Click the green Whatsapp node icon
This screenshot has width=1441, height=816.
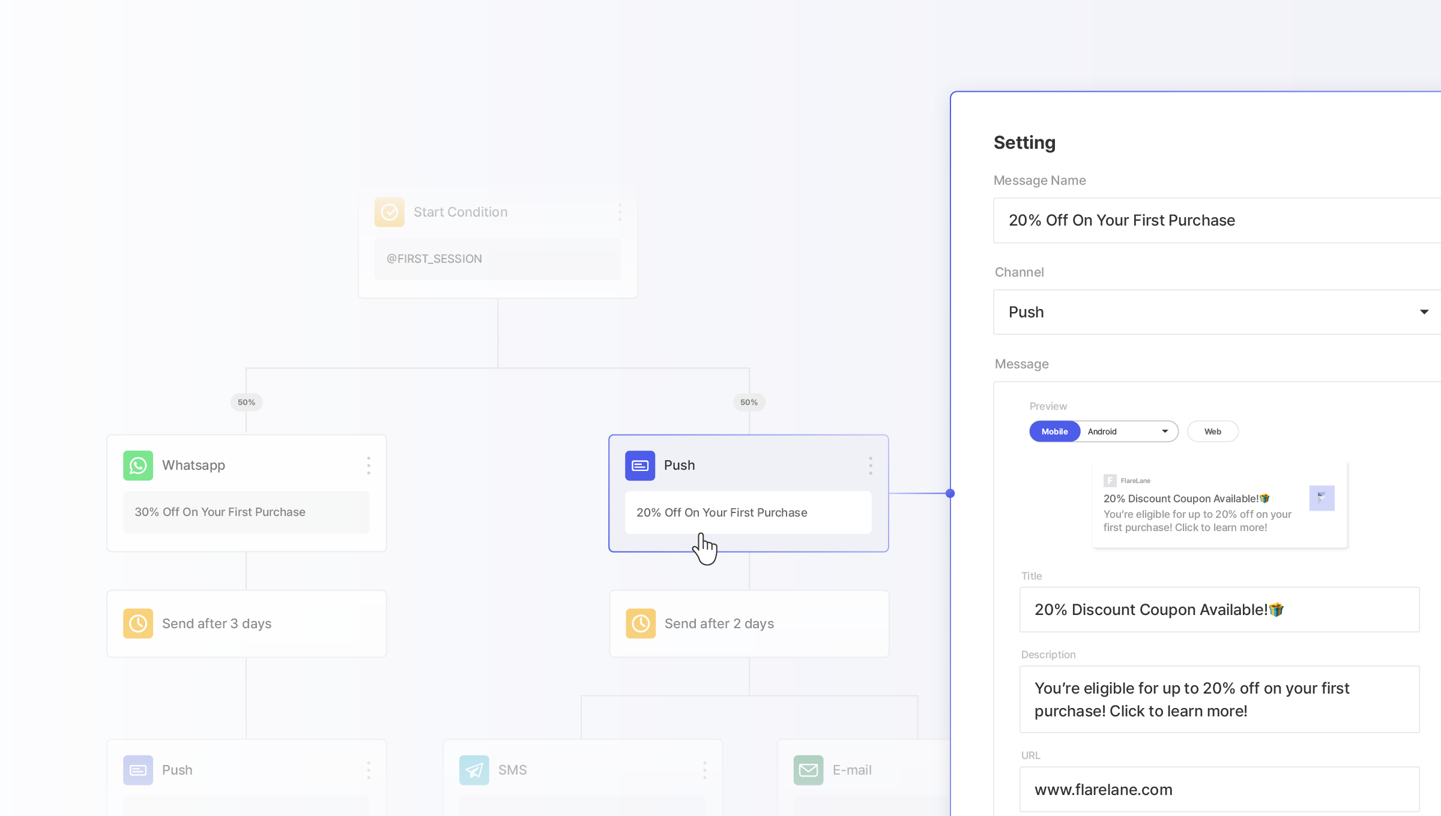click(138, 465)
